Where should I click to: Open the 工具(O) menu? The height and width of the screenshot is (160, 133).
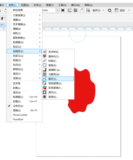pos(63,5)
